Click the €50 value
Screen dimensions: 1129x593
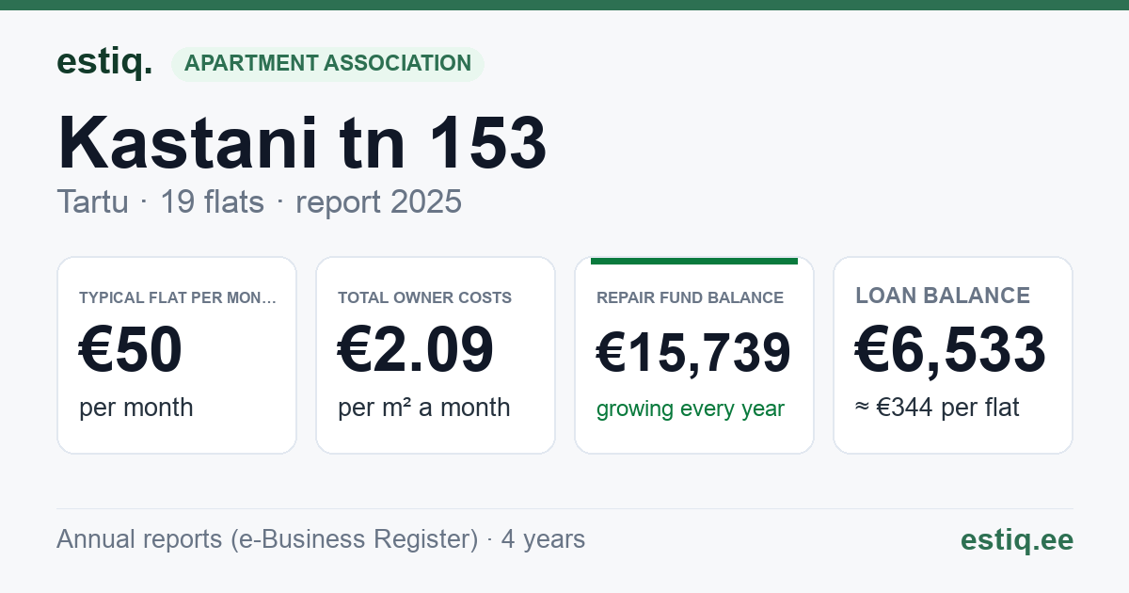click(131, 351)
